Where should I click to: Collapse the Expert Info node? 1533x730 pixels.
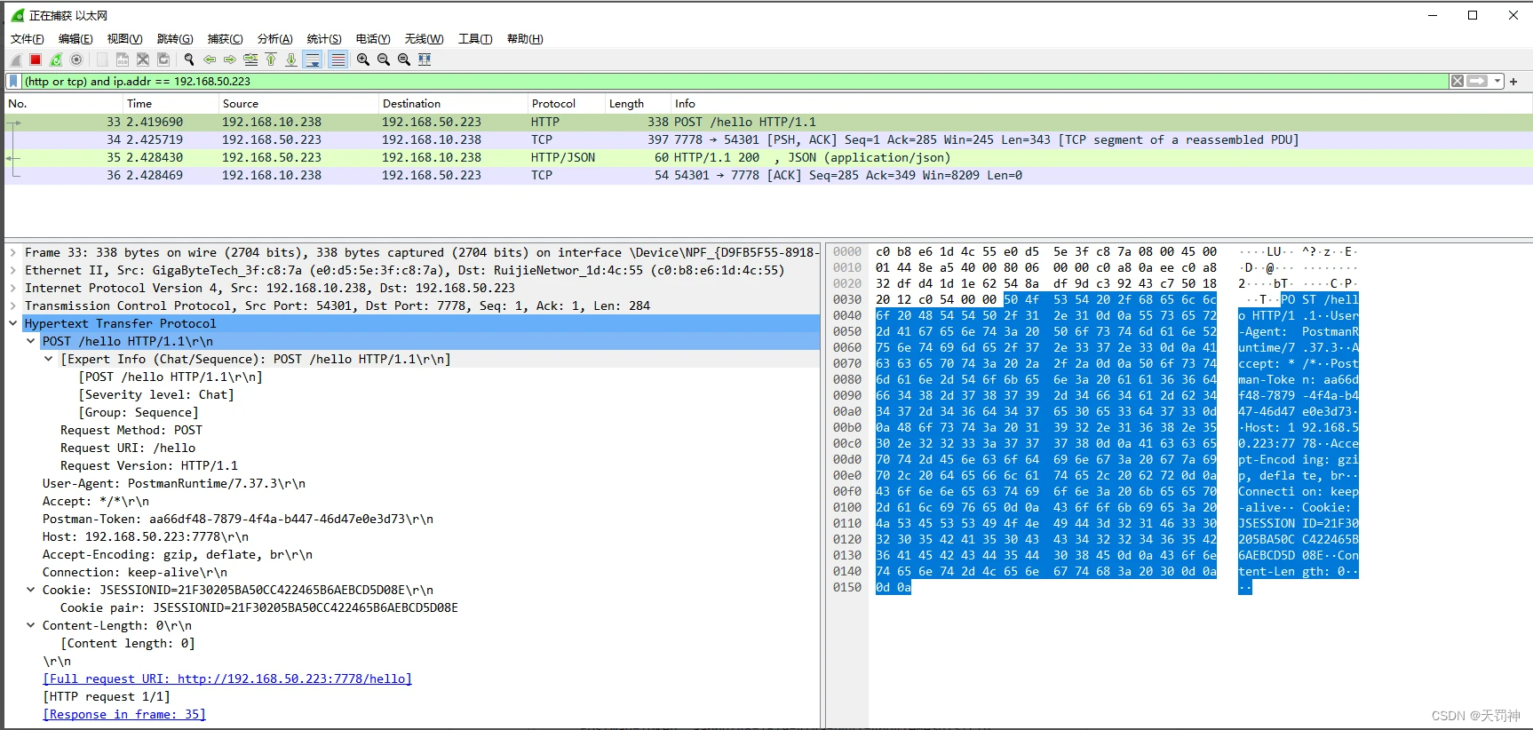(x=49, y=359)
